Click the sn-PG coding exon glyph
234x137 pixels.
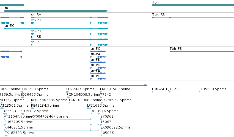coord(98,51)
